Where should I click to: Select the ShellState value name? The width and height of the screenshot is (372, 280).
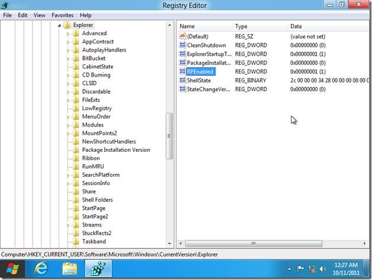coord(199,80)
